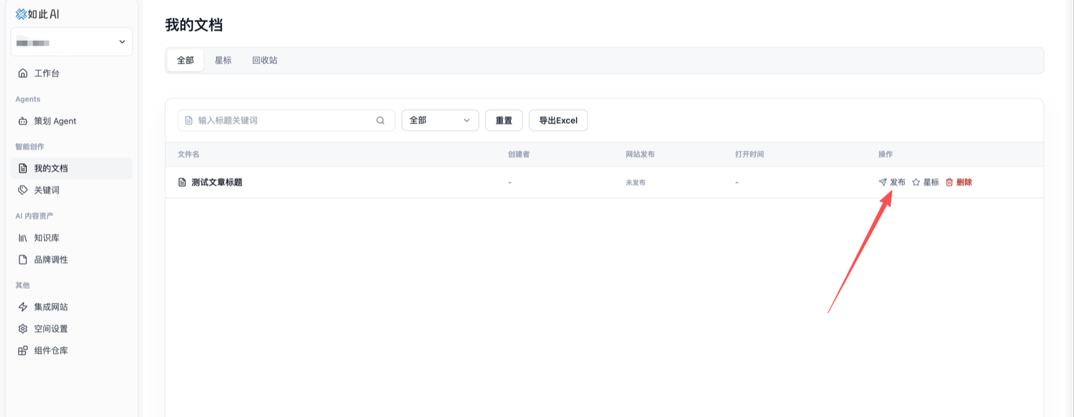The width and height of the screenshot is (1074, 417).
Task: Expand the 全部 filter dropdown
Action: click(440, 121)
